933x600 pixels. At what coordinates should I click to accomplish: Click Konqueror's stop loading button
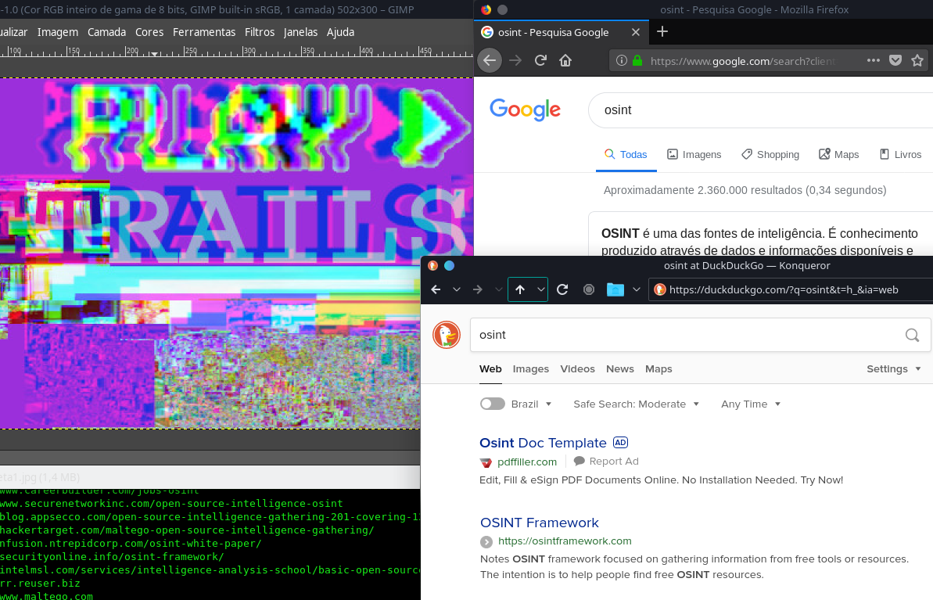pos(589,289)
